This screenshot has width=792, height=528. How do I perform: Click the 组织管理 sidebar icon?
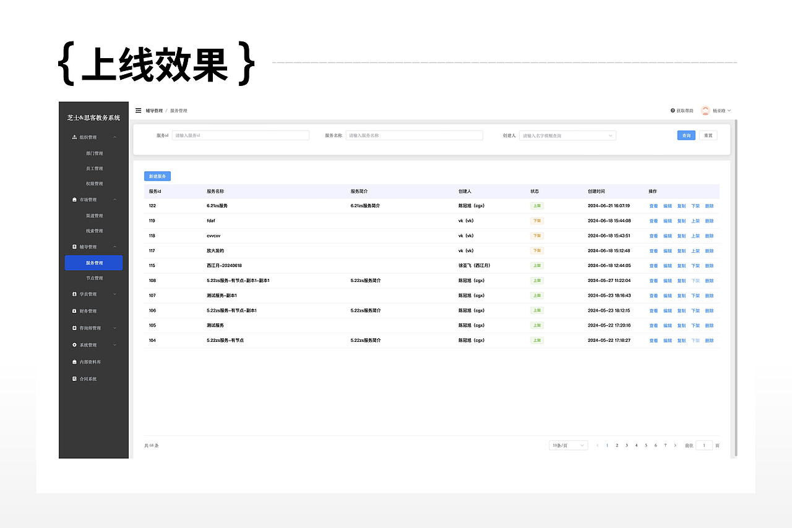[x=74, y=137]
